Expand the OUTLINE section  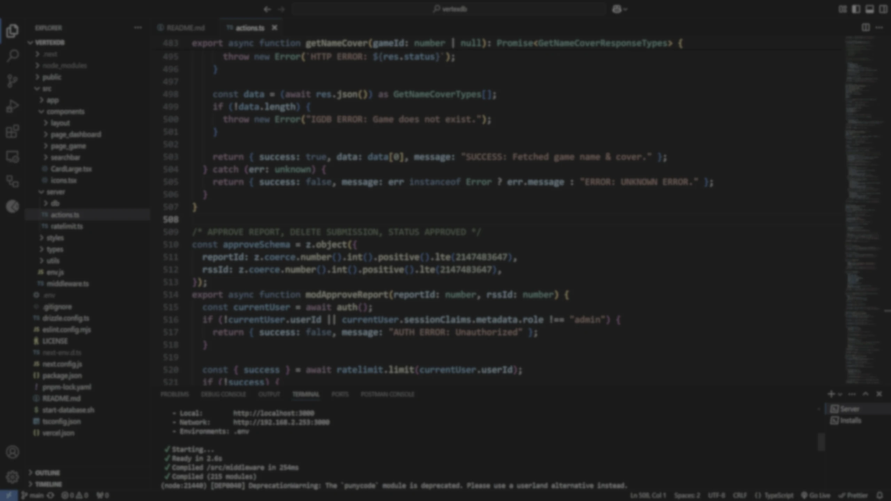tap(47, 472)
